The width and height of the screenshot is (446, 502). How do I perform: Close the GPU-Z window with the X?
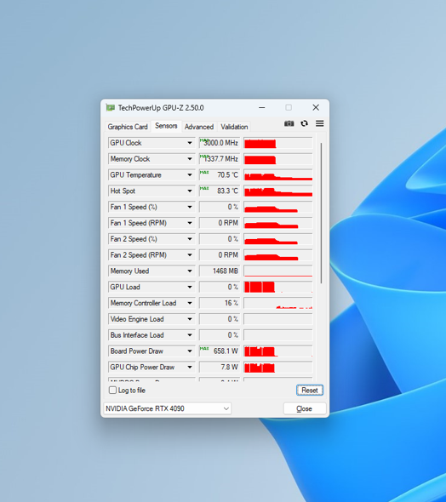pyautogui.click(x=316, y=107)
